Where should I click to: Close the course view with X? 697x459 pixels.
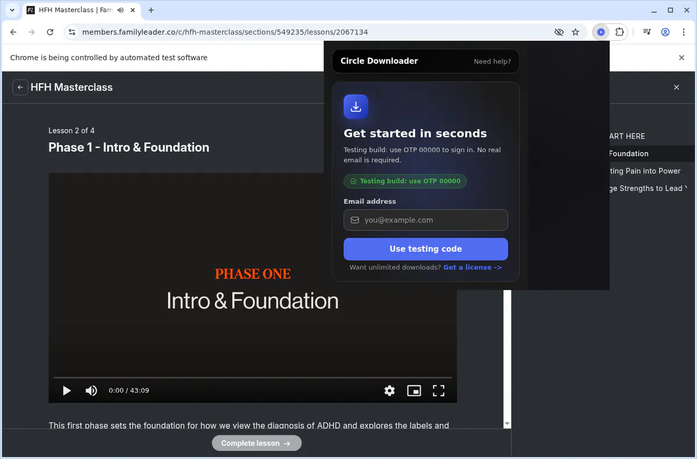pos(676,87)
